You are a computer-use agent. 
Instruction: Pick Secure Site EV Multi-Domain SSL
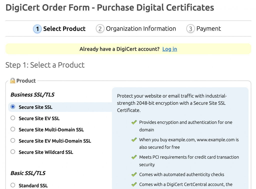[13, 140]
